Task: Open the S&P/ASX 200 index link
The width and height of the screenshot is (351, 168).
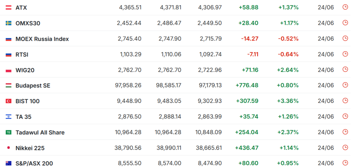Action: click(x=34, y=164)
